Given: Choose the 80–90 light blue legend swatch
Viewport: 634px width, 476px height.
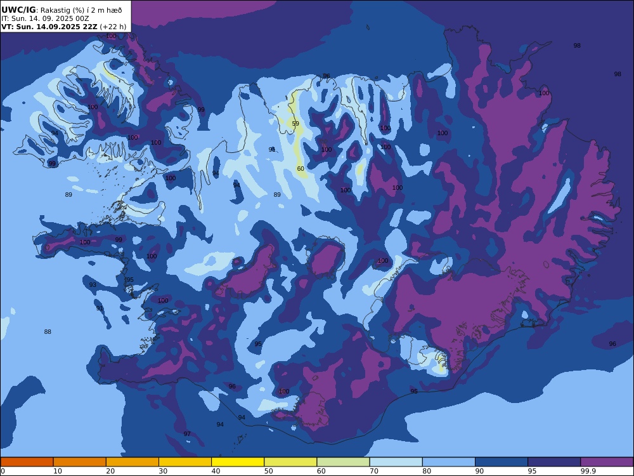Looking at the screenshot, I should tap(449, 462).
